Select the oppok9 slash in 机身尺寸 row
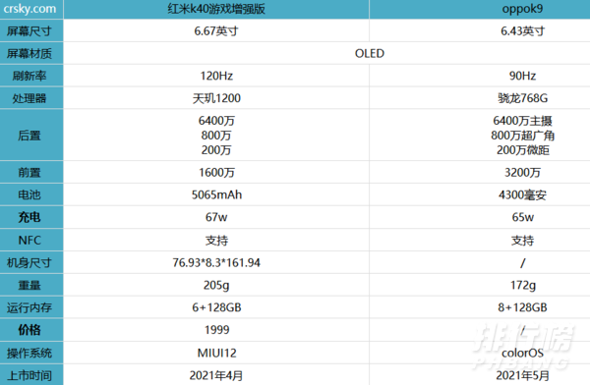The image size is (590, 385). click(523, 263)
